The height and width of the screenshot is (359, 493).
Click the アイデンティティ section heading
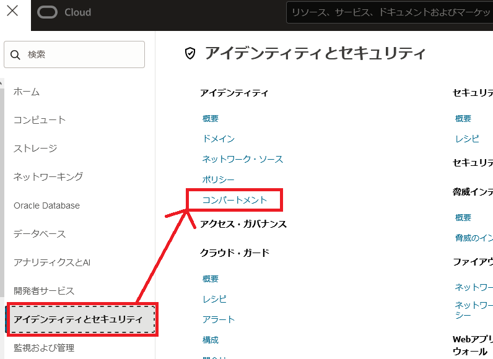point(234,93)
